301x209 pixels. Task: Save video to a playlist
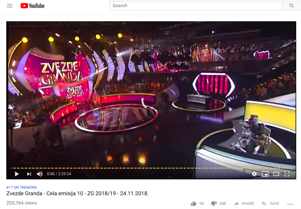coord(270,203)
